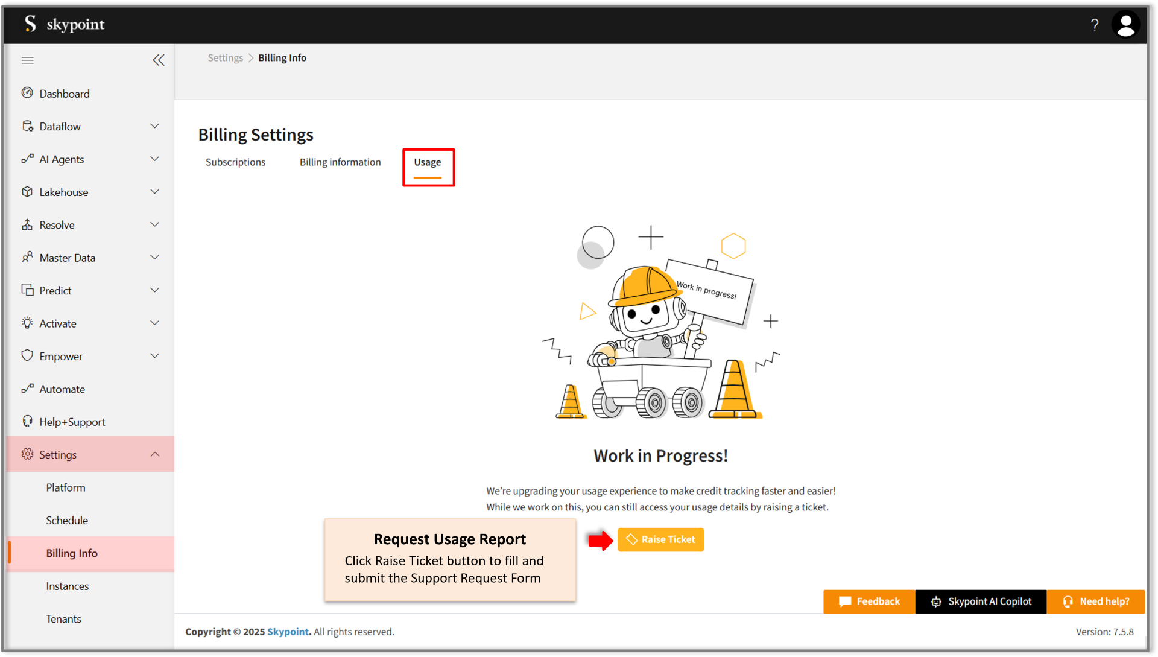
Task: Collapse the Settings section chevron
Action: (x=154, y=454)
